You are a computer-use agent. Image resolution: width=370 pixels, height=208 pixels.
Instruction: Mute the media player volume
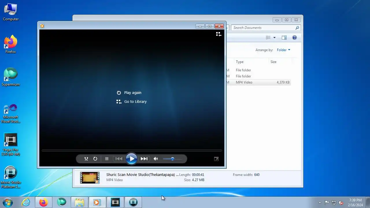(156, 159)
